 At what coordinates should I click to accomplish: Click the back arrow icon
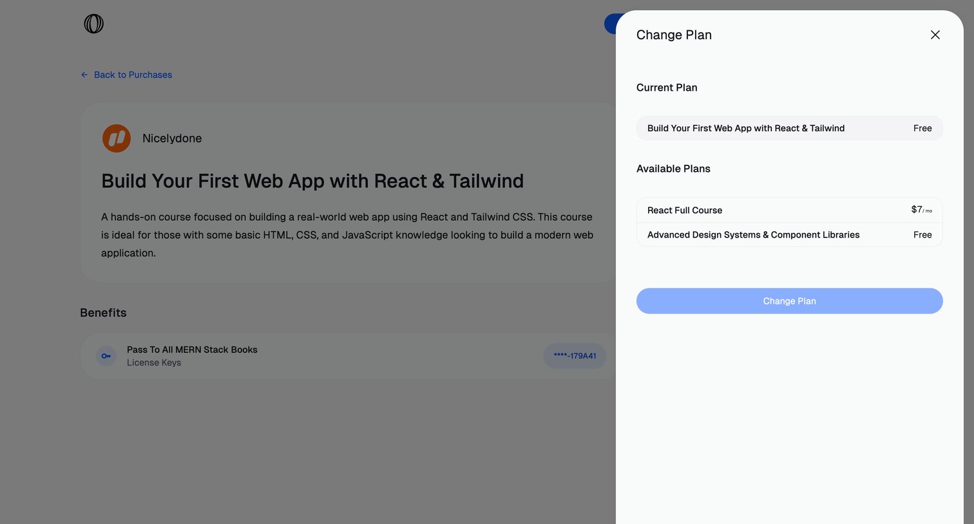[84, 75]
